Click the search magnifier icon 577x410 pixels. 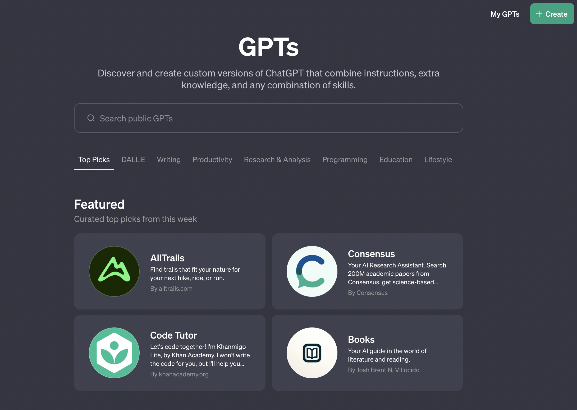[91, 118]
